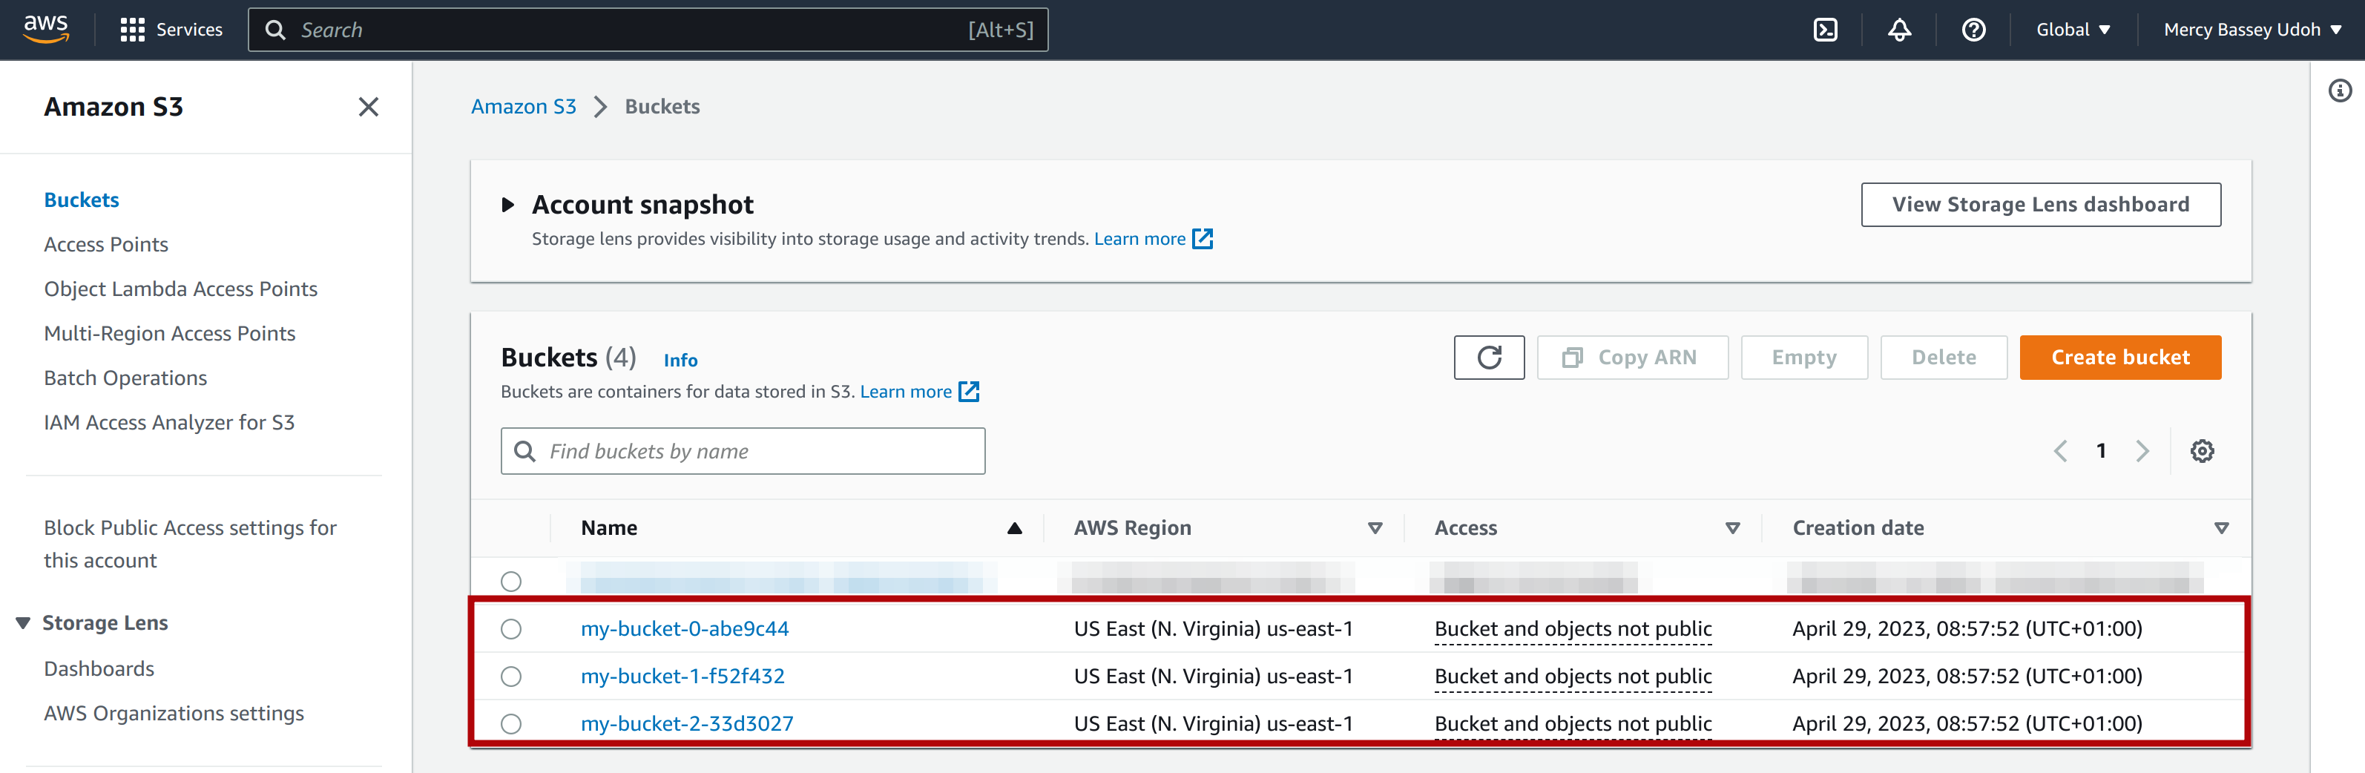
Task: Click the help question mark icon
Action: pos(1973,30)
